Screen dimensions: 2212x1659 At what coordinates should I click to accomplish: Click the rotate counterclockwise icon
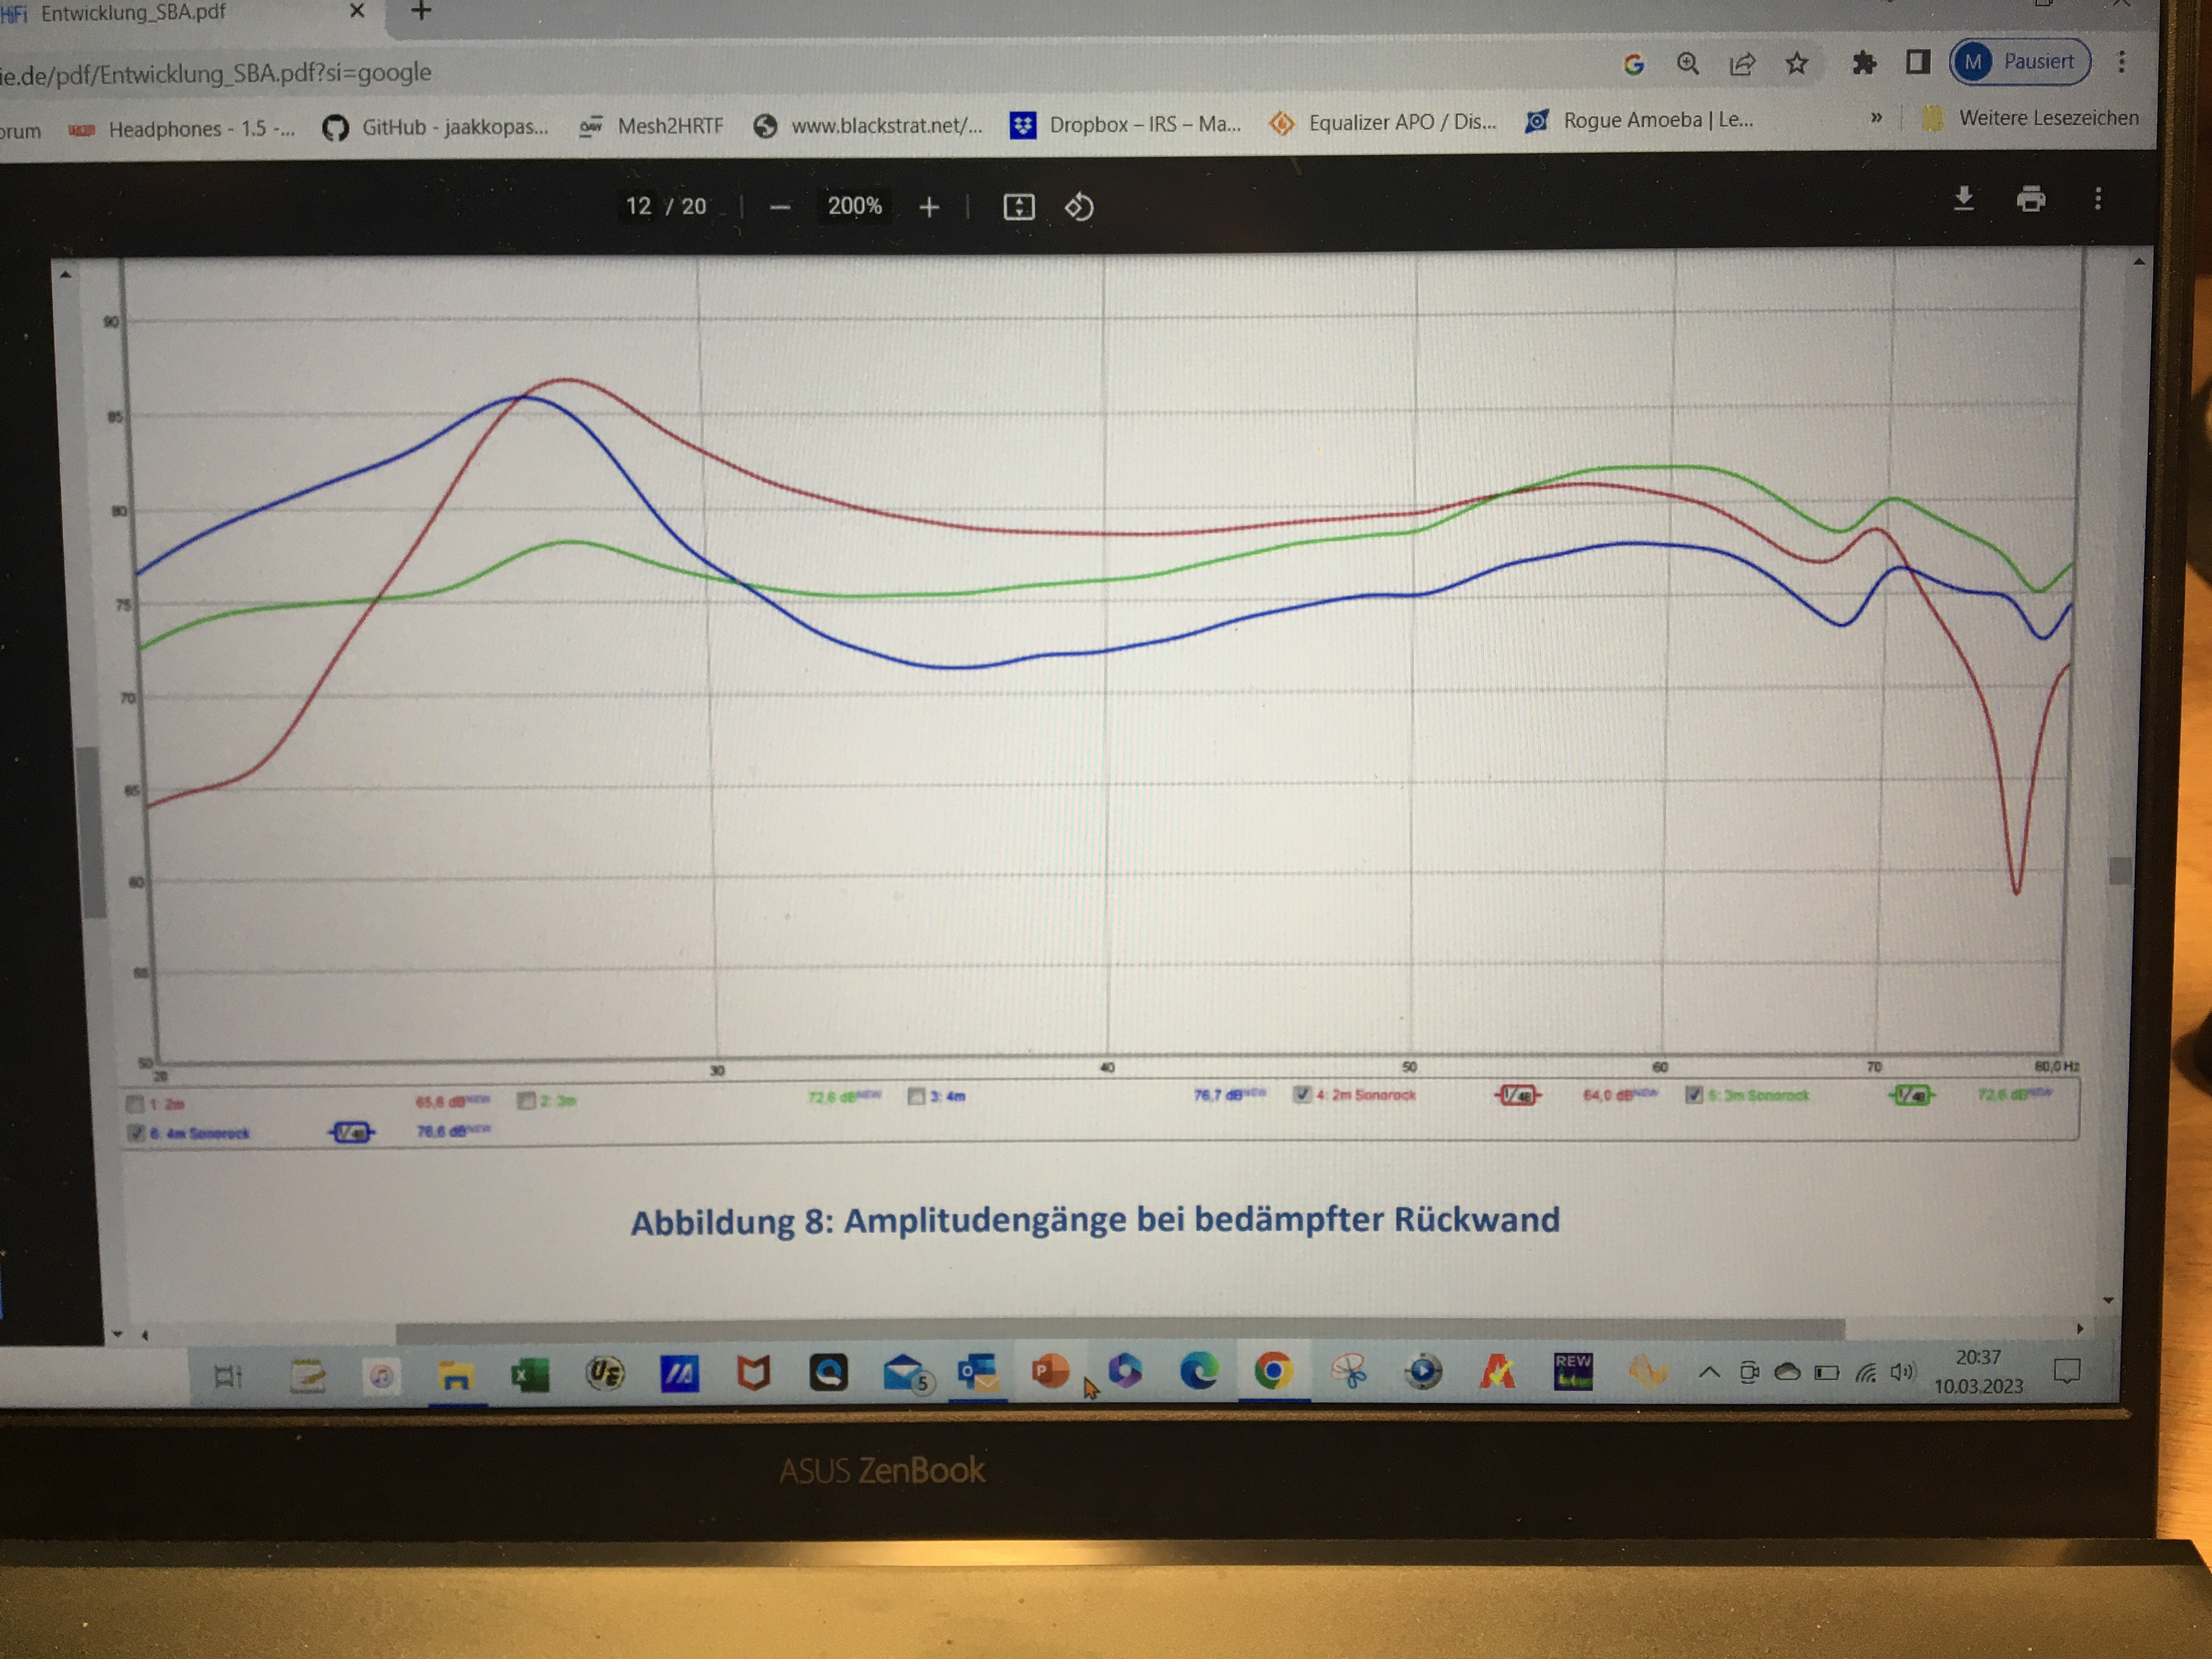tap(1079, 207)
